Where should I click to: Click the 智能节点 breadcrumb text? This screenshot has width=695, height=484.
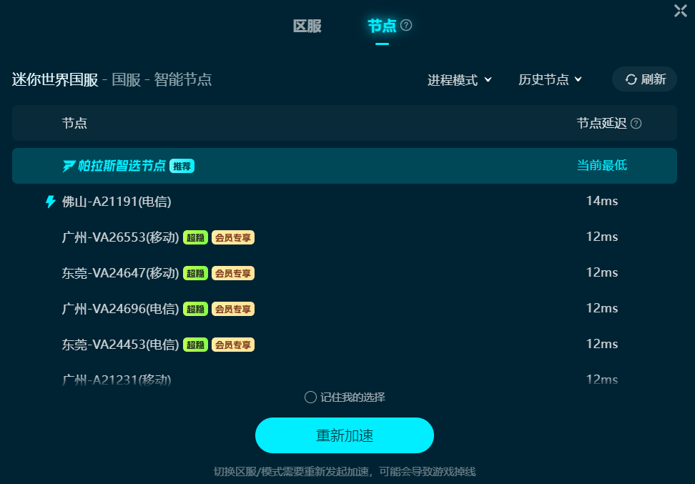[182, 80]
